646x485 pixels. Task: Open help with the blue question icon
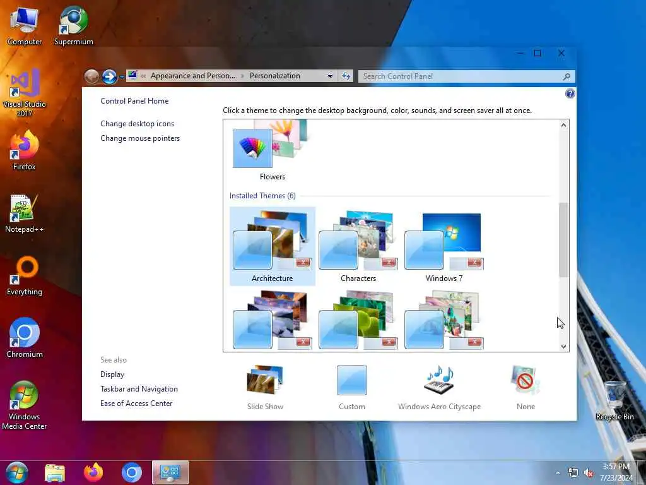(x=570, y=93)
